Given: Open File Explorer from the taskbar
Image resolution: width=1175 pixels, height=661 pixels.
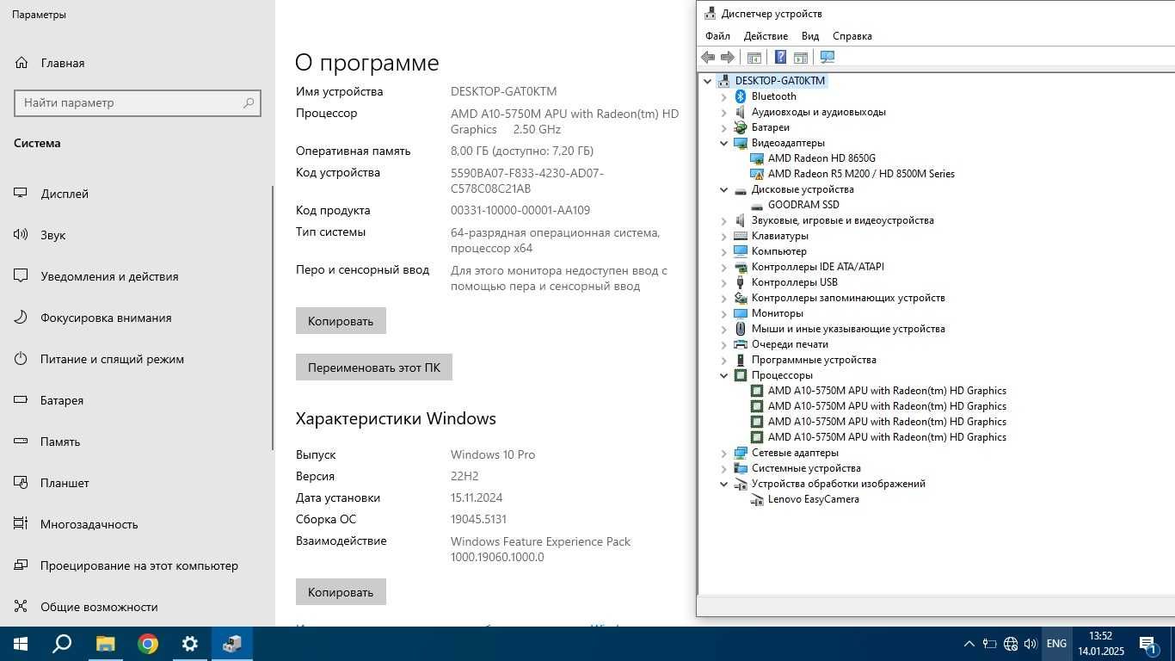Looking at the screenshot, I should [x=105, y=644].
